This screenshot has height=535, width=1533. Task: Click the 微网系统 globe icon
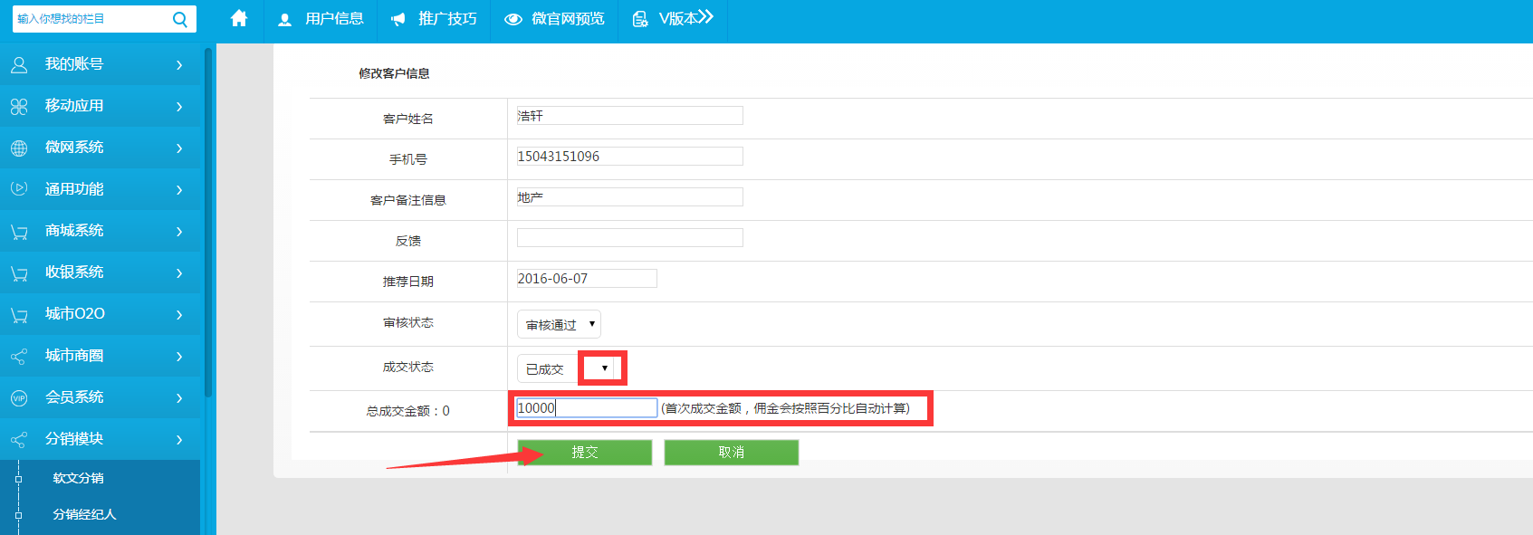[19, 148]
